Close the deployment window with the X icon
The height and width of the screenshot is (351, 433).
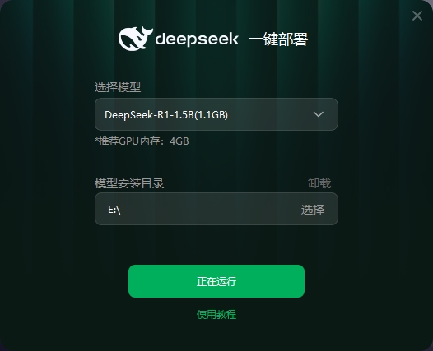click(417, 16)
